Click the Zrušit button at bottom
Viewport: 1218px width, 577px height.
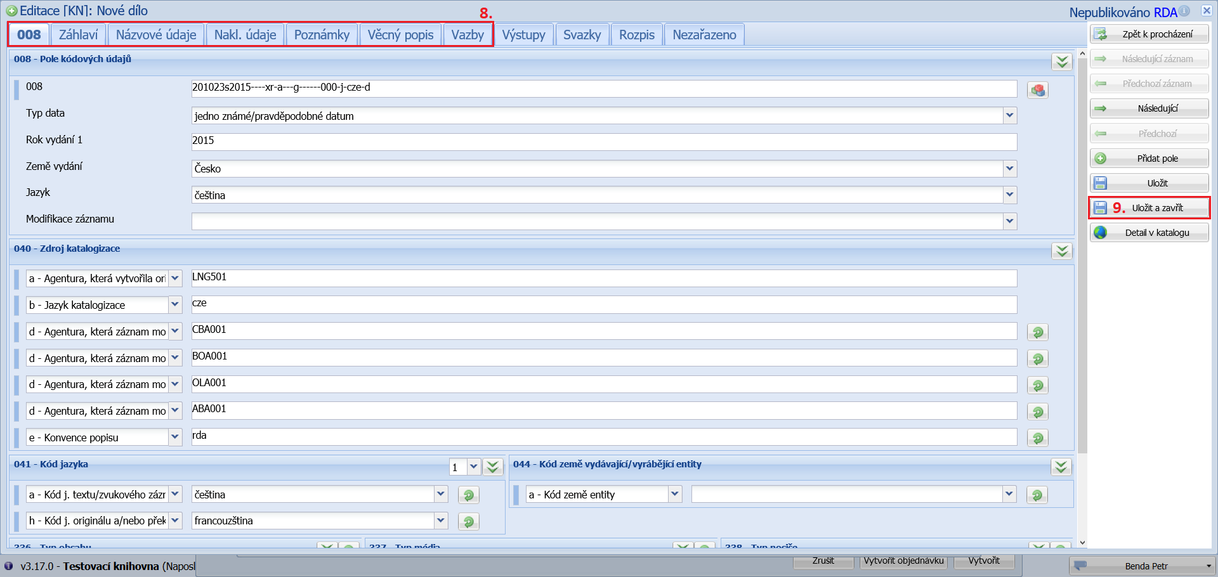[x=823, y=561]
